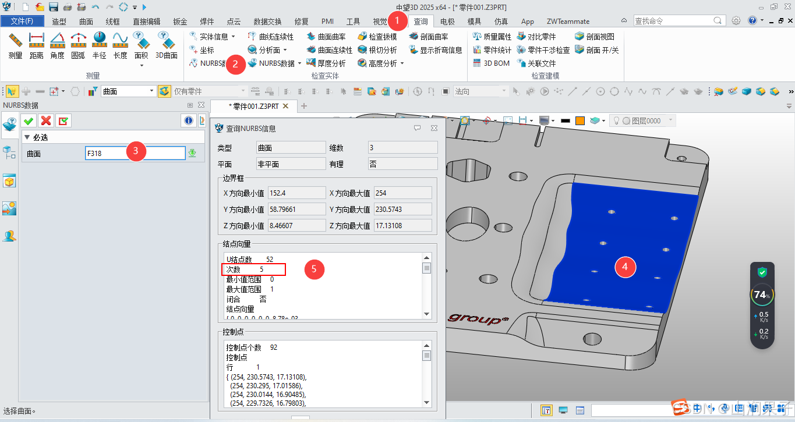This screenshot has height=422, width=795.
Task: Click the apply-and-repeat checkbox button
Action: click(x=63, y=120)
